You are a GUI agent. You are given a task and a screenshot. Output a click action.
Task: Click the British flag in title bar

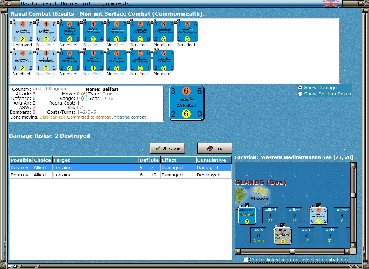point(331,4)
